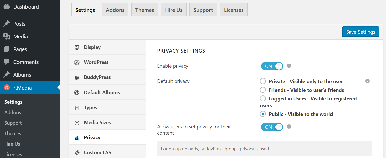Open Hire Us from the rtMedia sidebar
Image resolution: width=386 pixels, height=158 pixels.
point(12,144)
